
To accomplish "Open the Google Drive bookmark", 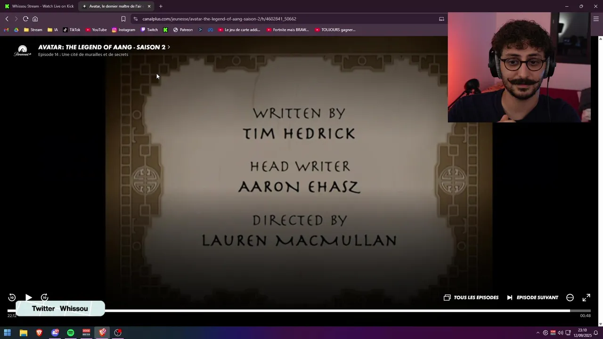I will tap(16, 30).
